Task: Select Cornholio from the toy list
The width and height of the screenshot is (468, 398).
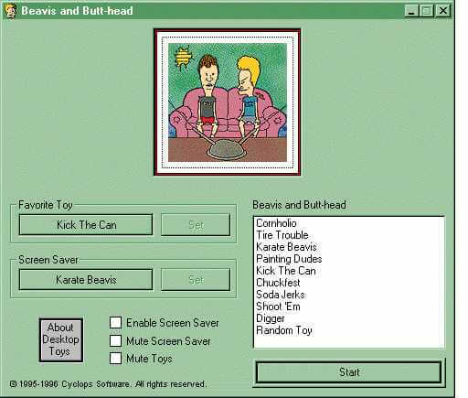Action: 276,223
